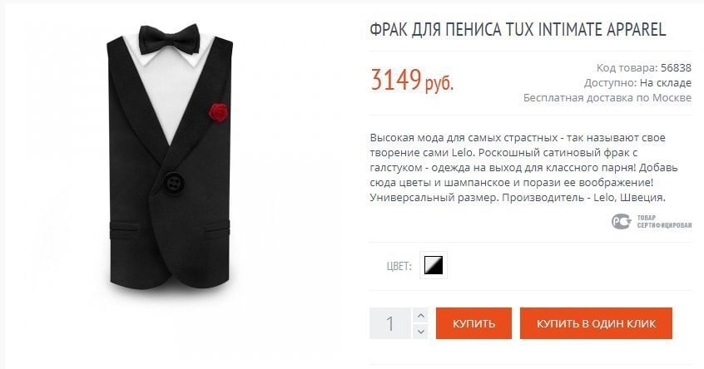Screen dimensions: 704x369
Task: Increase quantity with the up arrow
Action: coord(421,316)
